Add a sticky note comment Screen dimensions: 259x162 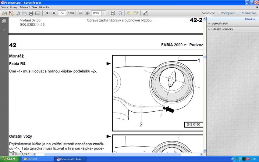pos(129,13)
